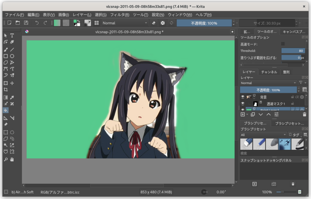311x199 pixels.
Task: Select the Color Sampler eyedropper tool
Action: pyautogui.click(x=12, y=97)
